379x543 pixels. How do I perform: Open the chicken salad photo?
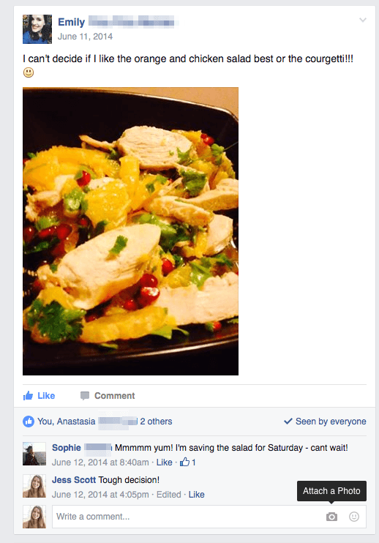pos(130,231)
